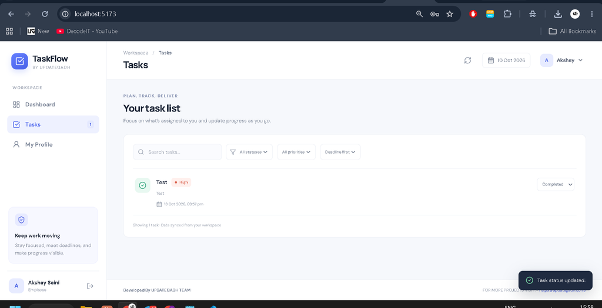
Task: Open the password key icon
Action: (434, 14)
